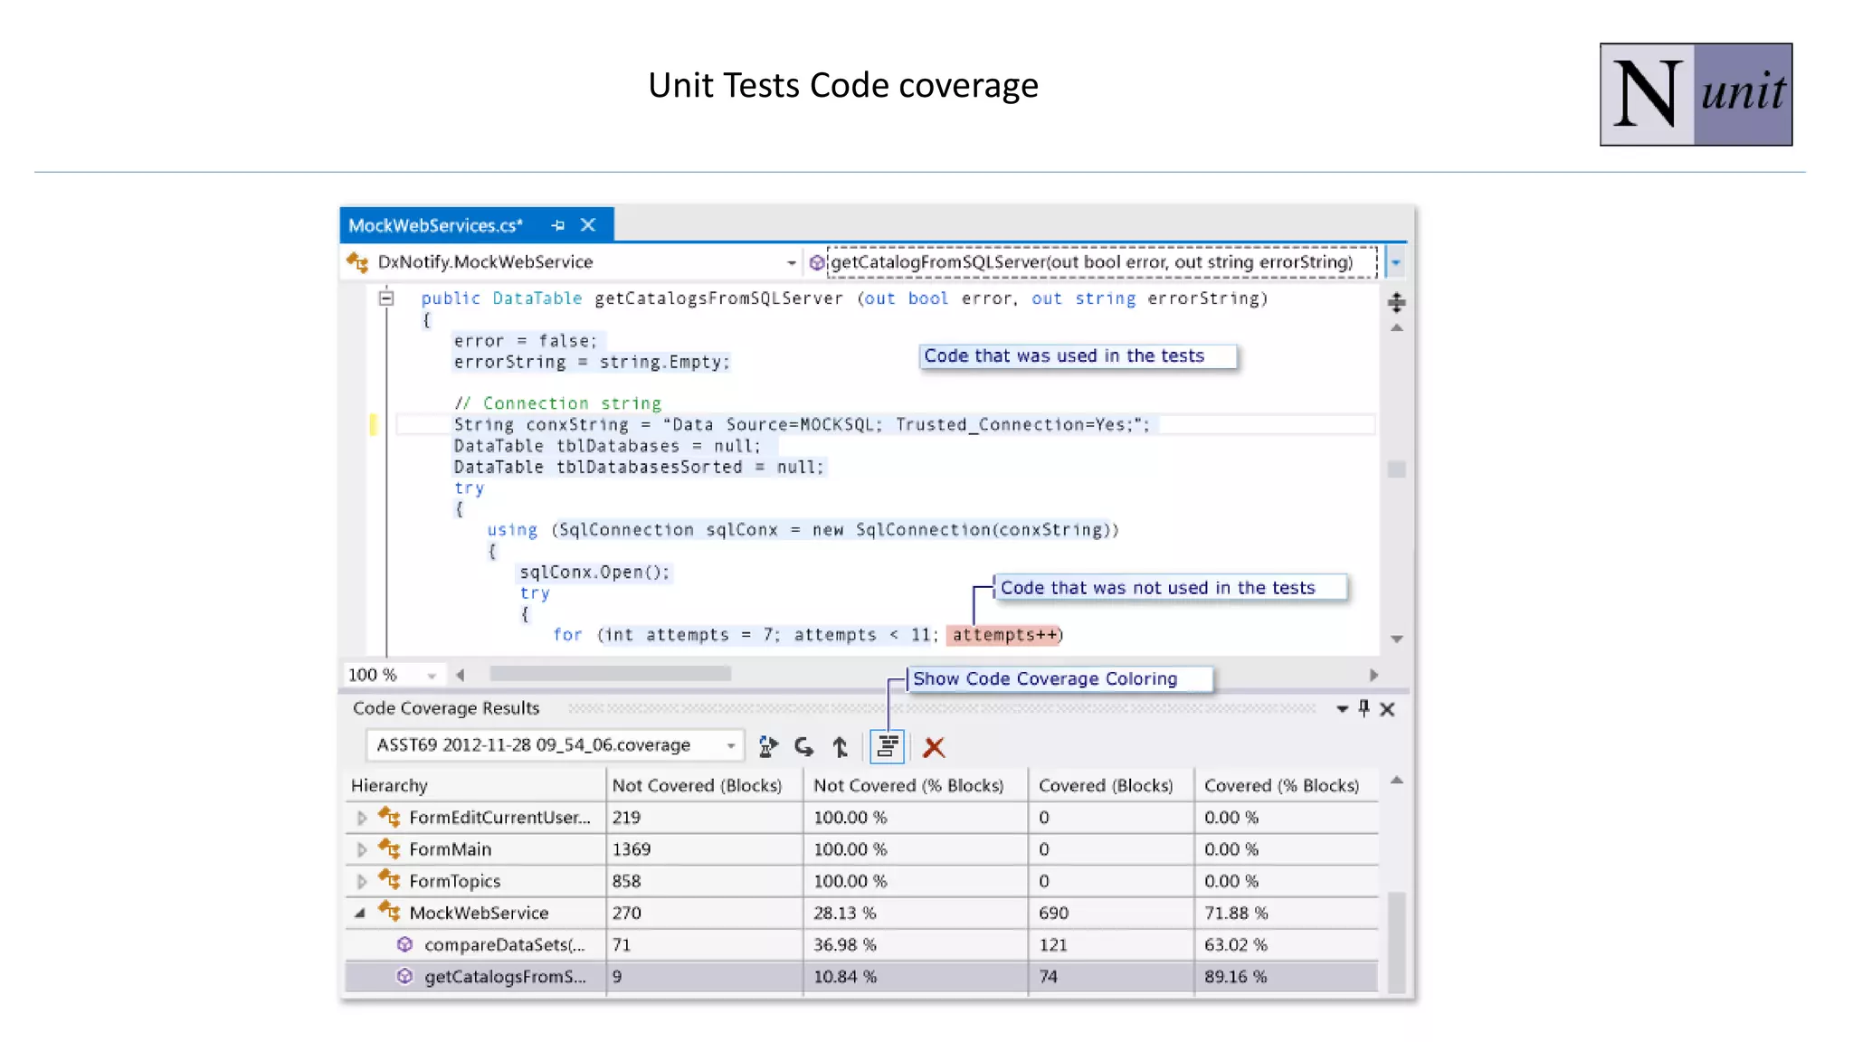Viewport: 1853px width, 1042px height.
Task: Click the 'sqlConx.Open();' code line
Action: [594, 572]
